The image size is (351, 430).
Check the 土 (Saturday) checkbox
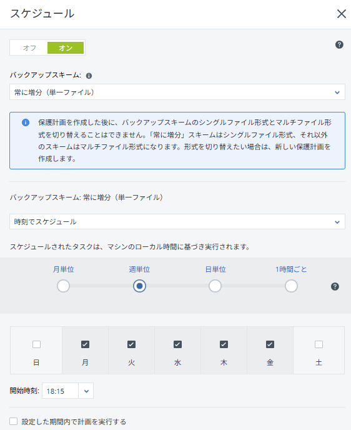click(319, 344)
